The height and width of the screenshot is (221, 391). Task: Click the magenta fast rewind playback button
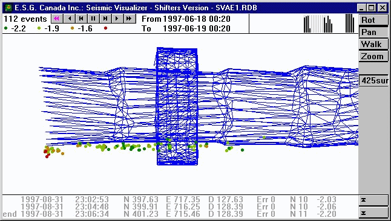pyautogui.click(x=57, y=18)
